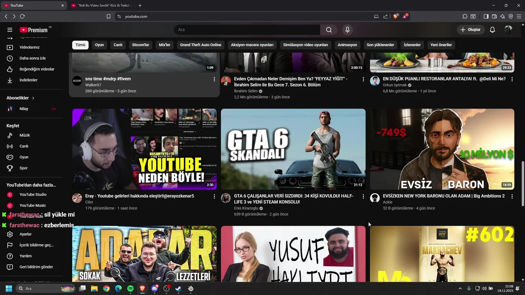This screenshot has height=295, width=525.
Task: Open the Walker07 channel link
Action: 93,85
